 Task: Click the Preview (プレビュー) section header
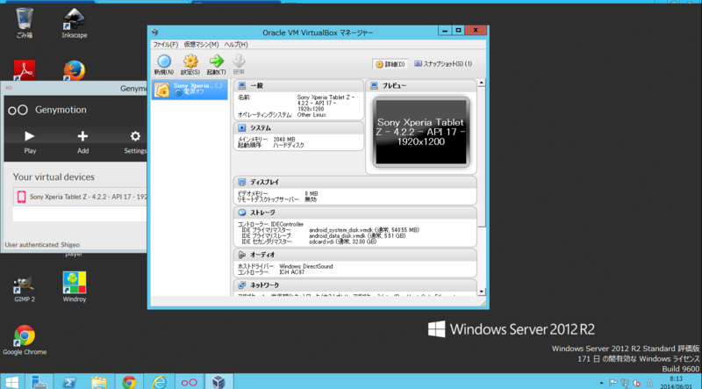click(x=421, y=85)
